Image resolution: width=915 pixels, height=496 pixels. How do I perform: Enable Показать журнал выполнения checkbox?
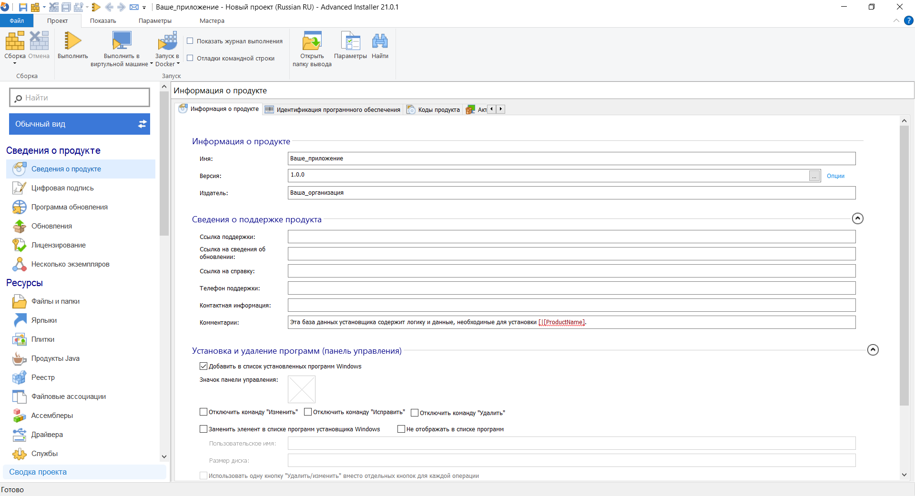pyautogui.click(x=190, y=41)
